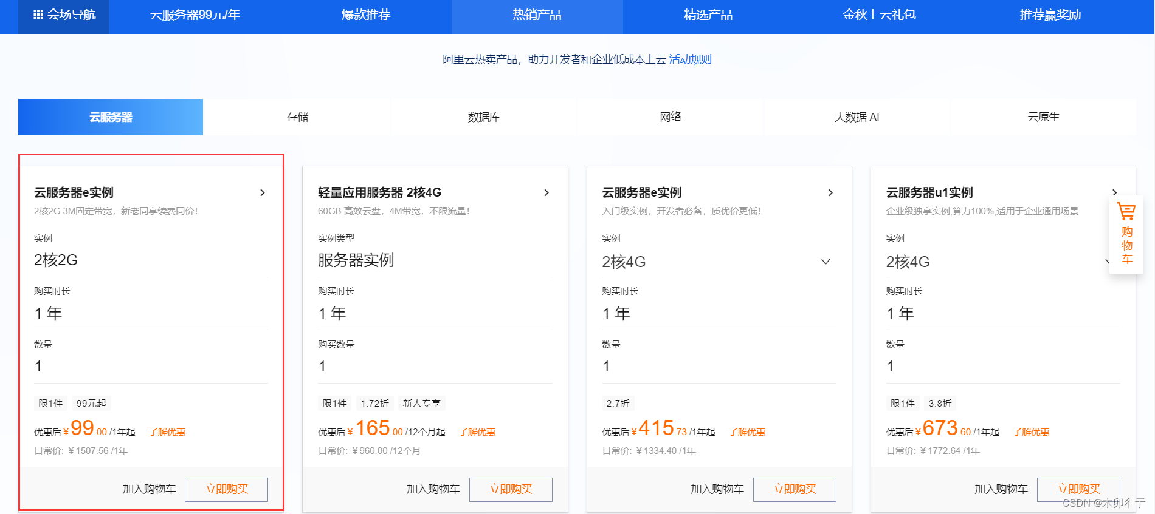
Task: Click 了解优惠 beside 165.00 price
Action: click(477, 432)
